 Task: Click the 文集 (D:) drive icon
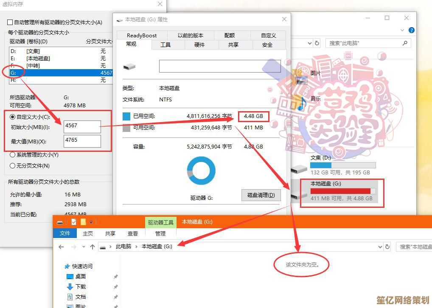click(x=299, y=168)
